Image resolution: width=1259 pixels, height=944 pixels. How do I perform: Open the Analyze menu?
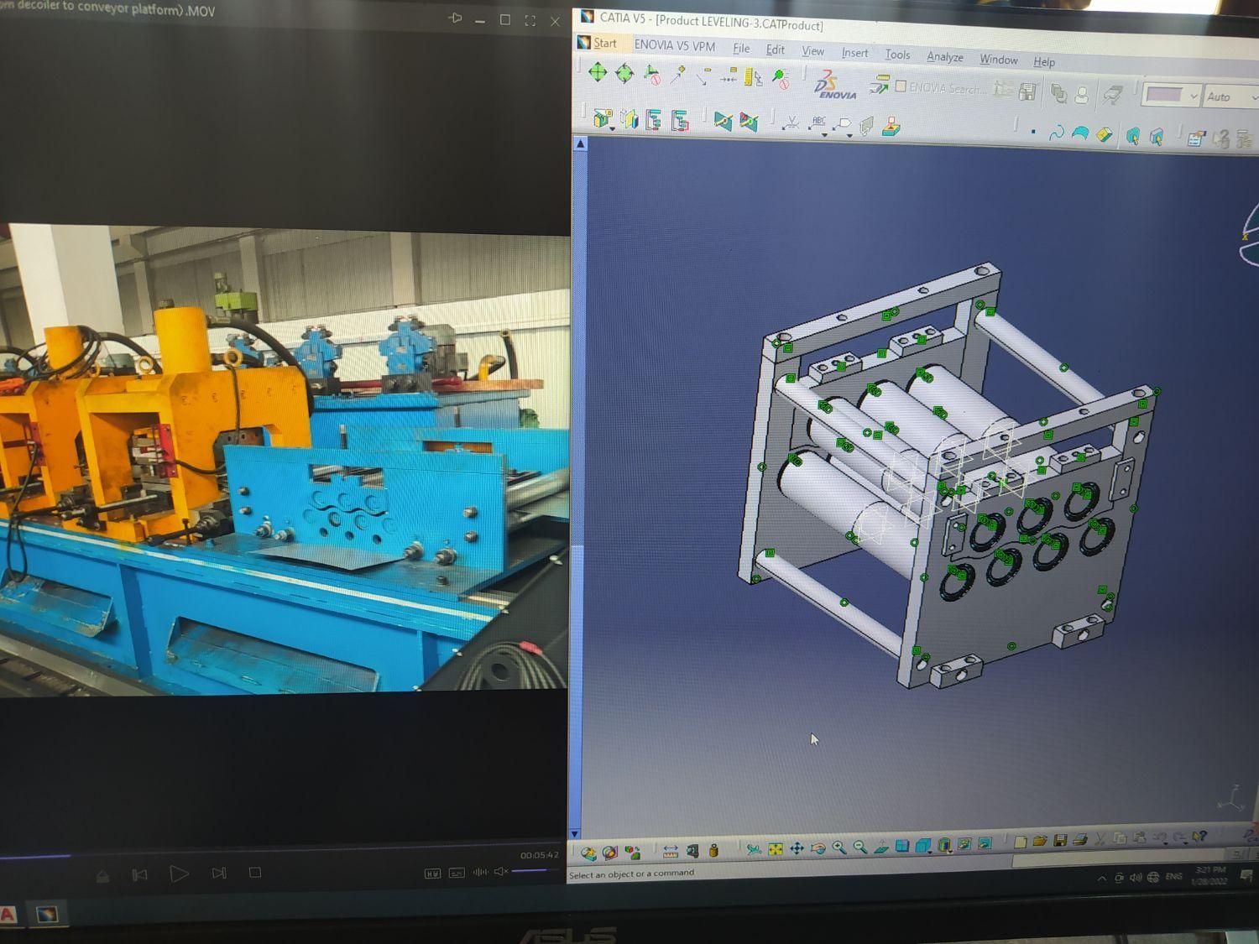click(x=944, y=57)
